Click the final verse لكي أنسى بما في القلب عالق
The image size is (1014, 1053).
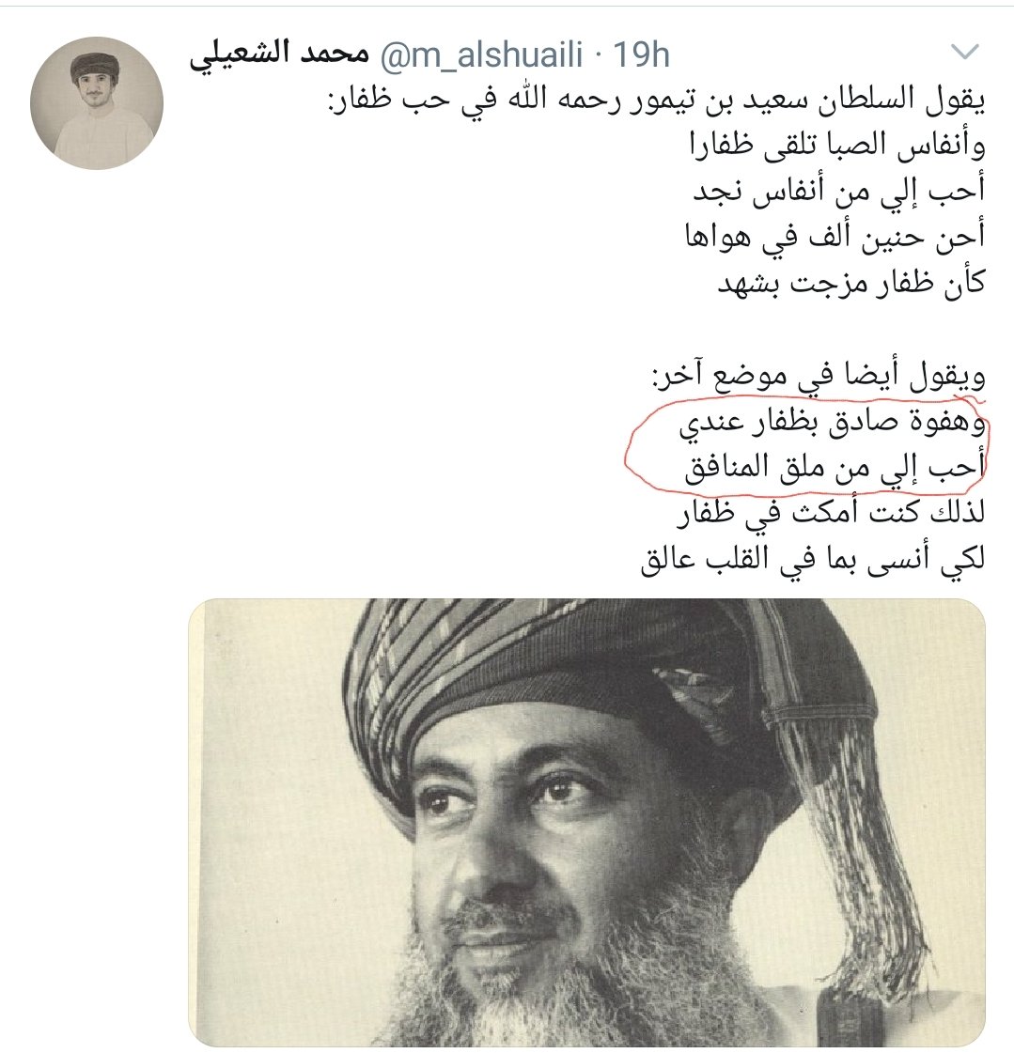(812, 560)
